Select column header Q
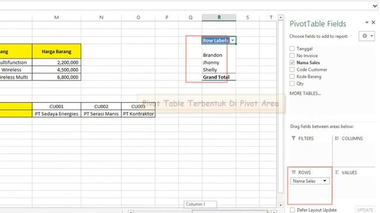The image size is (380, 213). point(190,17)
